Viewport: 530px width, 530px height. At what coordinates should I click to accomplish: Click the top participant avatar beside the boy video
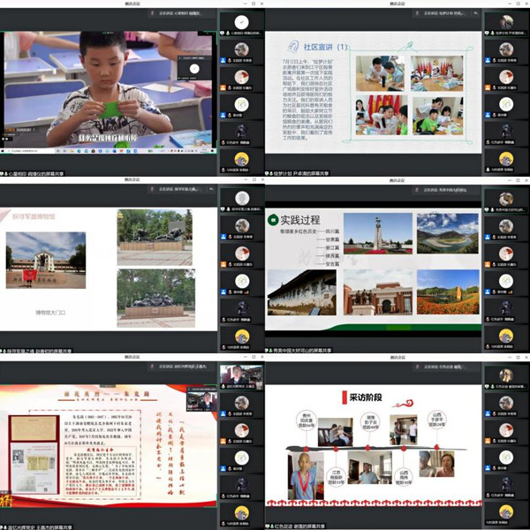coord(240,21)
